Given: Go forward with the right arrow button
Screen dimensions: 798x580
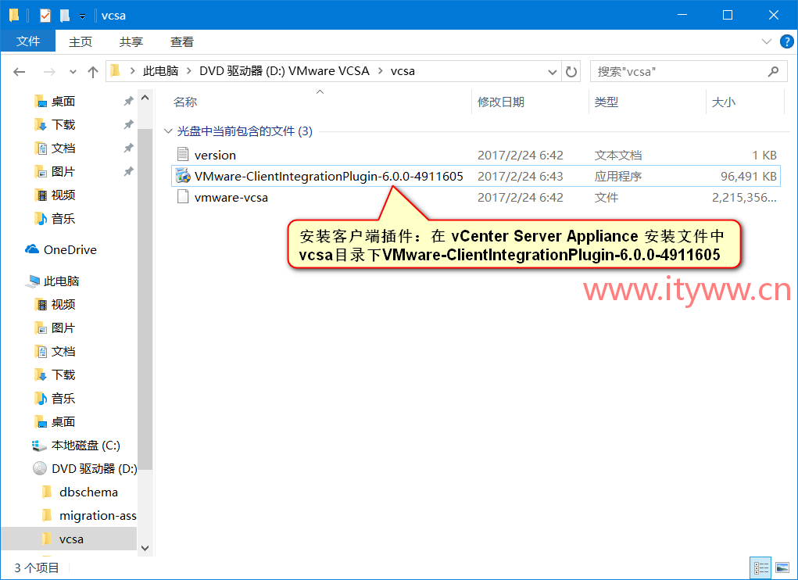Looking at the screenshot, I should pyautogui.click(x=49, y=72).
